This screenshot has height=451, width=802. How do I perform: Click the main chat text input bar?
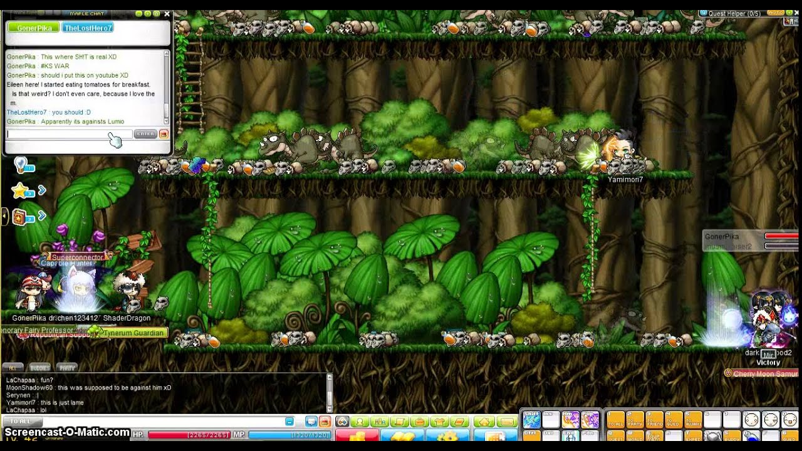point(163,422)
